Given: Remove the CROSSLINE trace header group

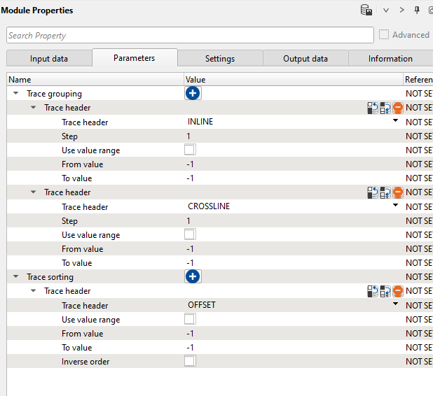Looking at the screenshot, I should [397, 192].
